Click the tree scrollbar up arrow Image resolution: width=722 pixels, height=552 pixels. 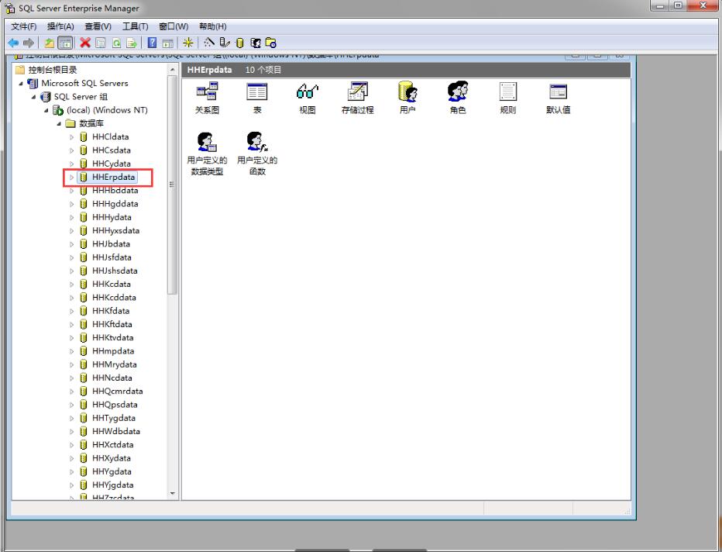[x=172, y=70]
